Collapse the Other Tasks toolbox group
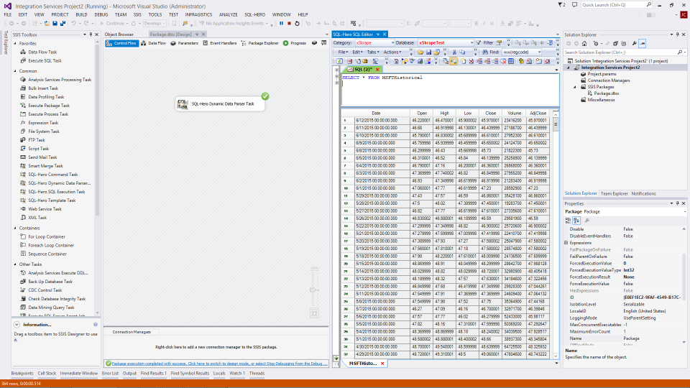The height and width of the screenshot is (388, 690). pos(15,264)
